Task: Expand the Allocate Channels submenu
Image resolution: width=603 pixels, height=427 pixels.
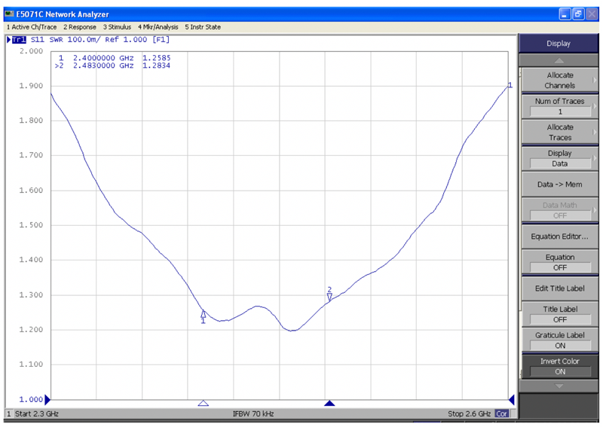Action: pos(559,80)
